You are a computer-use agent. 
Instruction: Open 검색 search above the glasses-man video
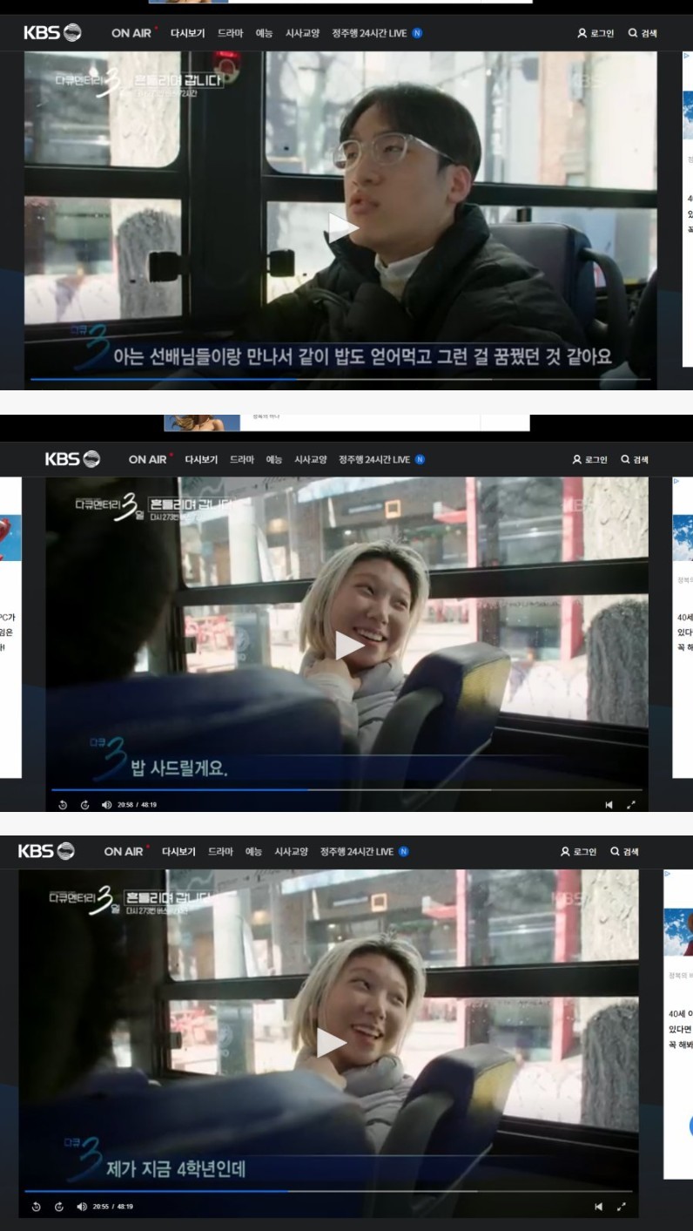pos(643,33)
